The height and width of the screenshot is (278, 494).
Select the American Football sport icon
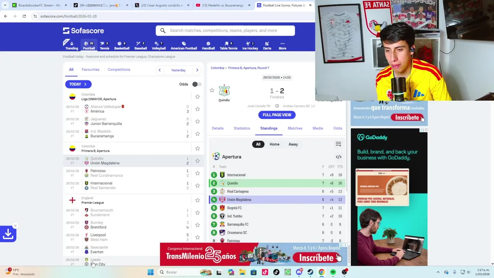point(184,46)
